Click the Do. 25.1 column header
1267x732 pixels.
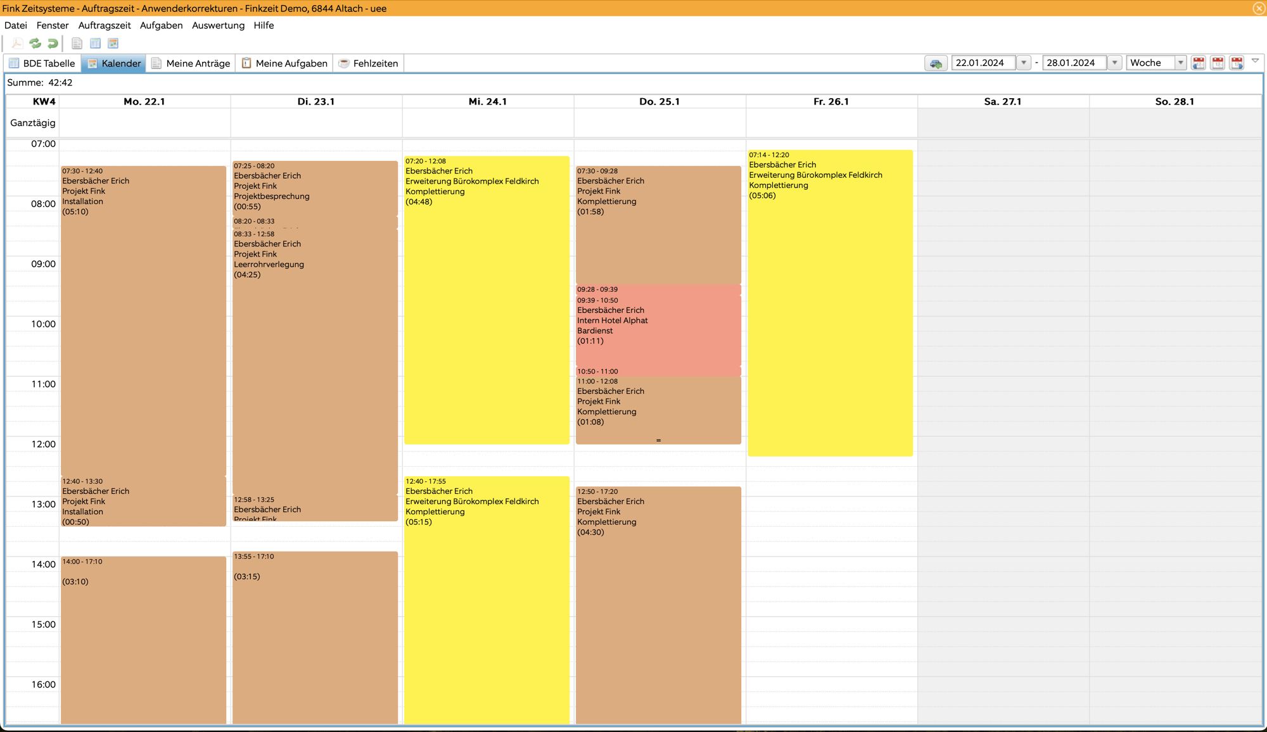pos(659,101)
